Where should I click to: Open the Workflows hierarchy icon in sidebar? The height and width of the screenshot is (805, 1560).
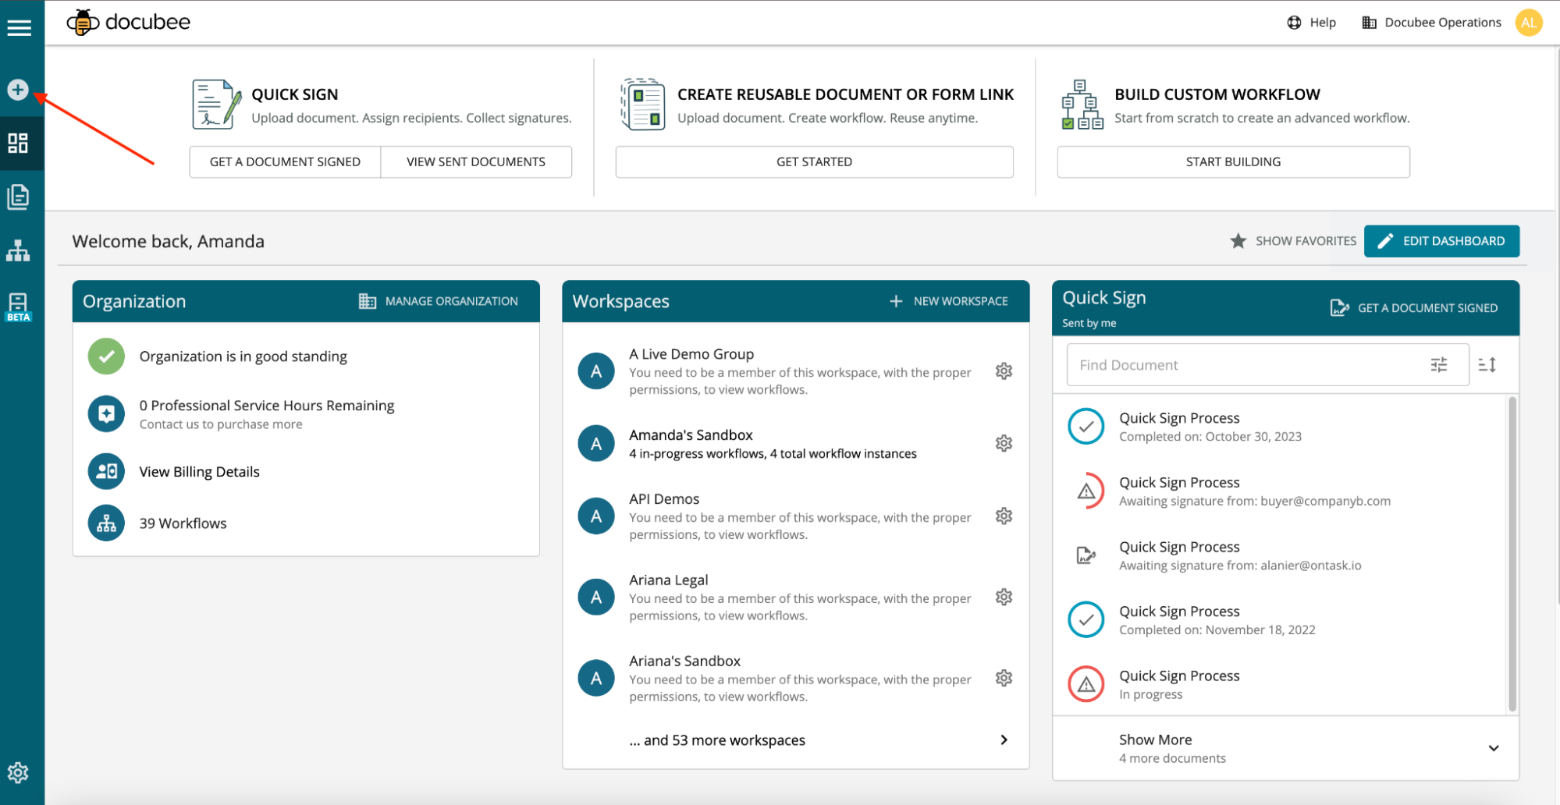click(18, 250)
